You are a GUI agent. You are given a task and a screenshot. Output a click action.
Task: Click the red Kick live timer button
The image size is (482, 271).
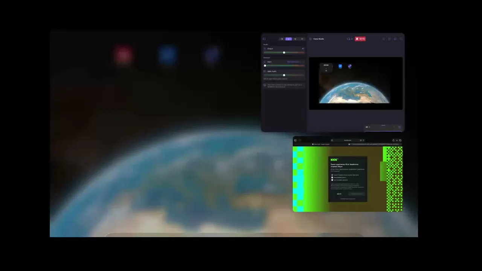360,39
